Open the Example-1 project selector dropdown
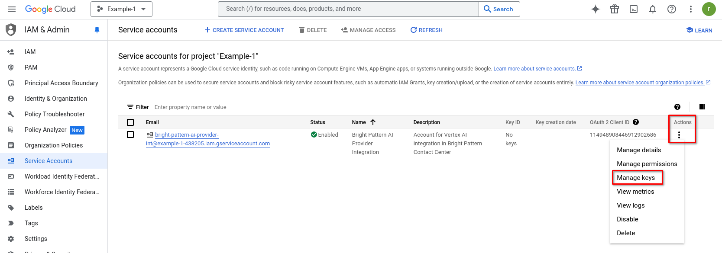The height and width of the screenshot is (253, 722). coord(121,9)
